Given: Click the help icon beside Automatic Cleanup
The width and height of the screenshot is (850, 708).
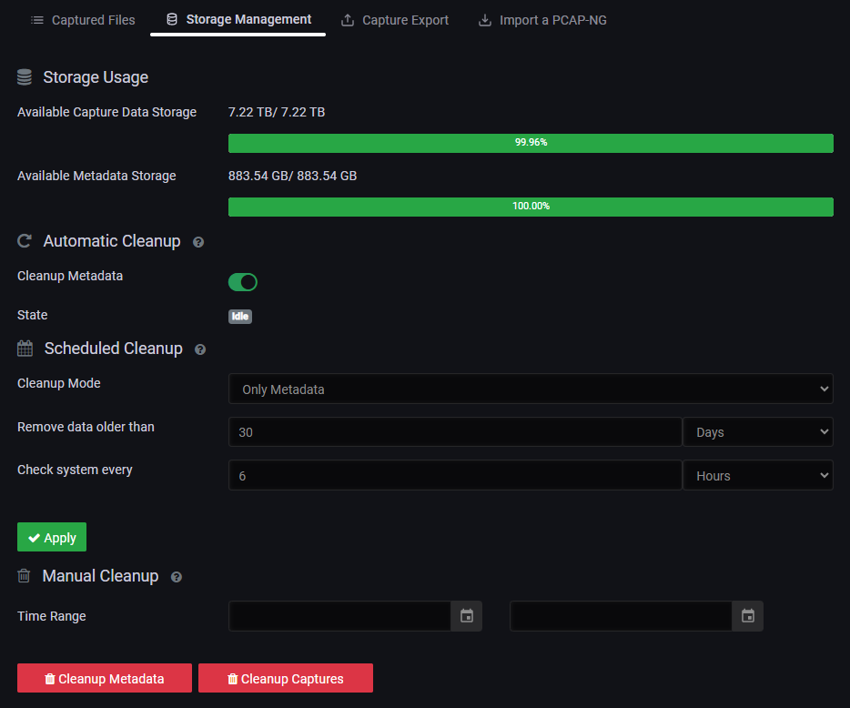Looking at the screenshot, I should click(x=198, y=242).
